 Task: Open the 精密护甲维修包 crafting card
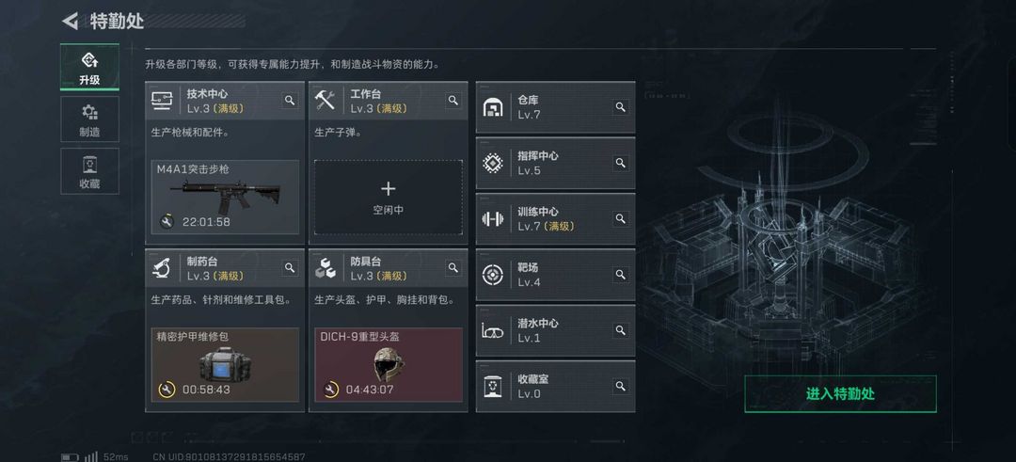coord(225,365)
